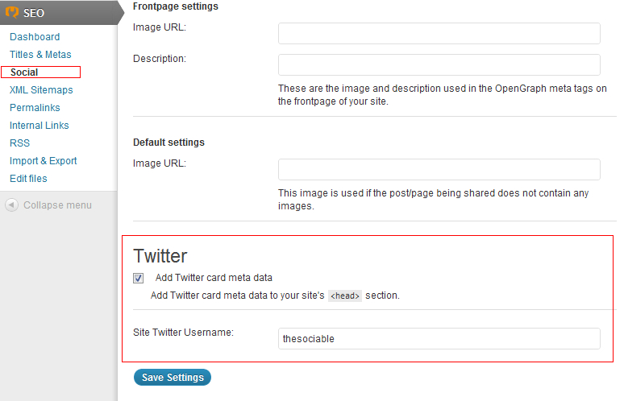Image resolution: width=624 pixels, height=401 pixels.
Task: Click the Collapse menu link text
Action: click(57, 205)
